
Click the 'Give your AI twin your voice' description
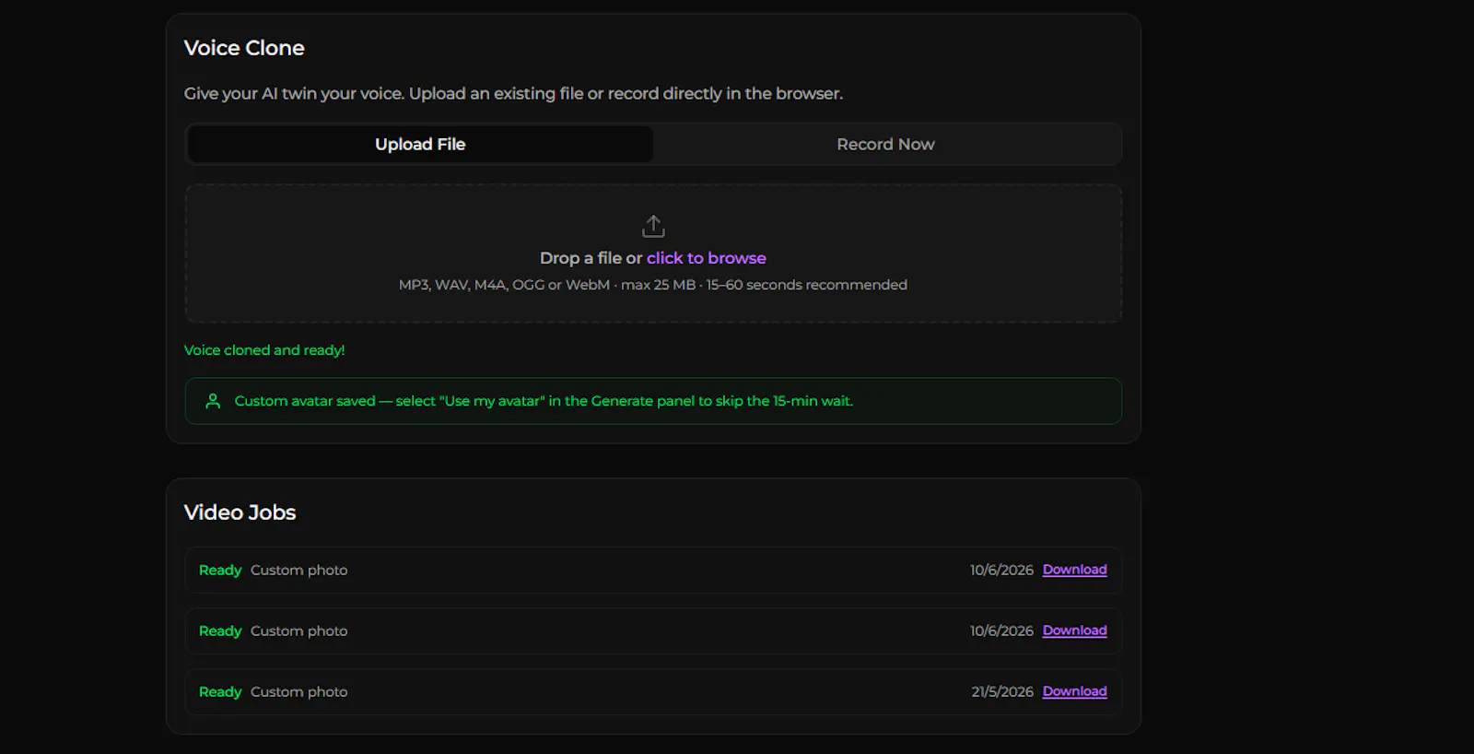click(513, 93)
